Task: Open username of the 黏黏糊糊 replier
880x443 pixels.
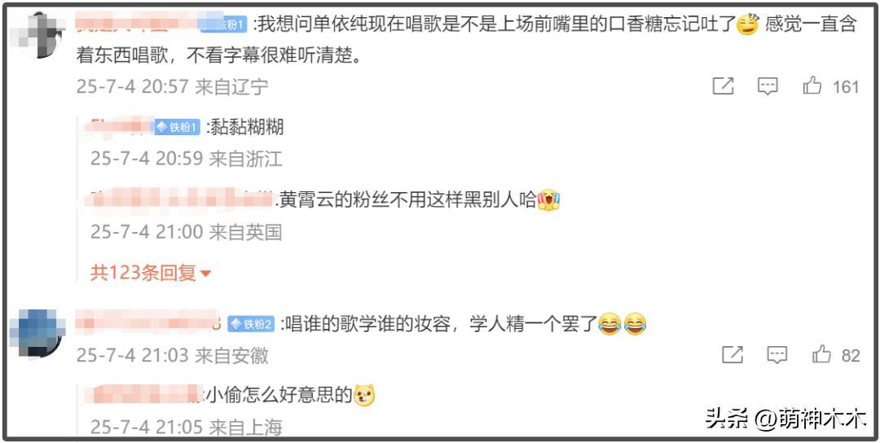Action: [x=119, y=127]
